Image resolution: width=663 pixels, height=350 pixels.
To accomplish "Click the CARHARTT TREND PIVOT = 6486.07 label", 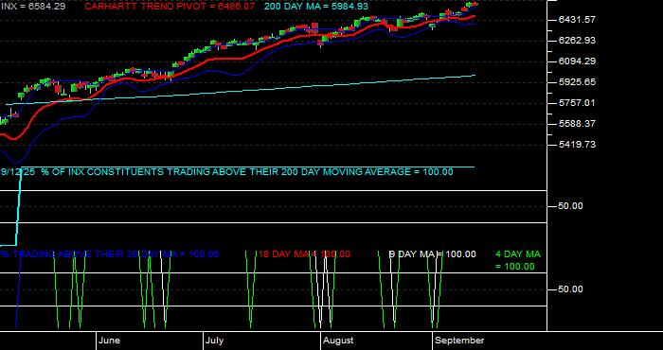I will pos(170,7).
